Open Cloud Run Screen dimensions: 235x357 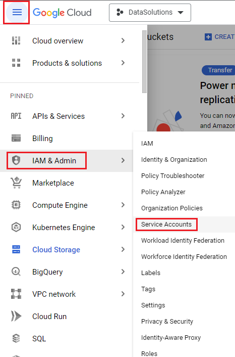click(49, 317)
